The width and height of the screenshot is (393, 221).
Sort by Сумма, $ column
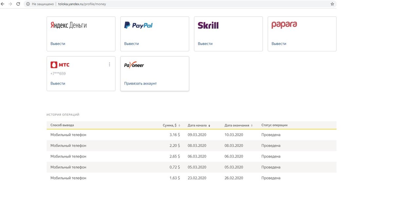click(x=171, y=125)
